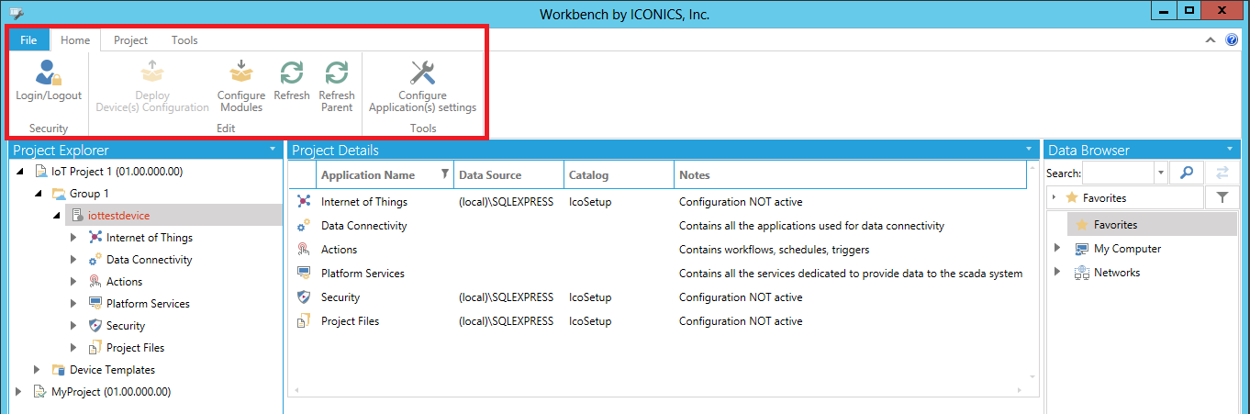Click the Data Browser search magnifier icon

click(x=1186, y=173)
